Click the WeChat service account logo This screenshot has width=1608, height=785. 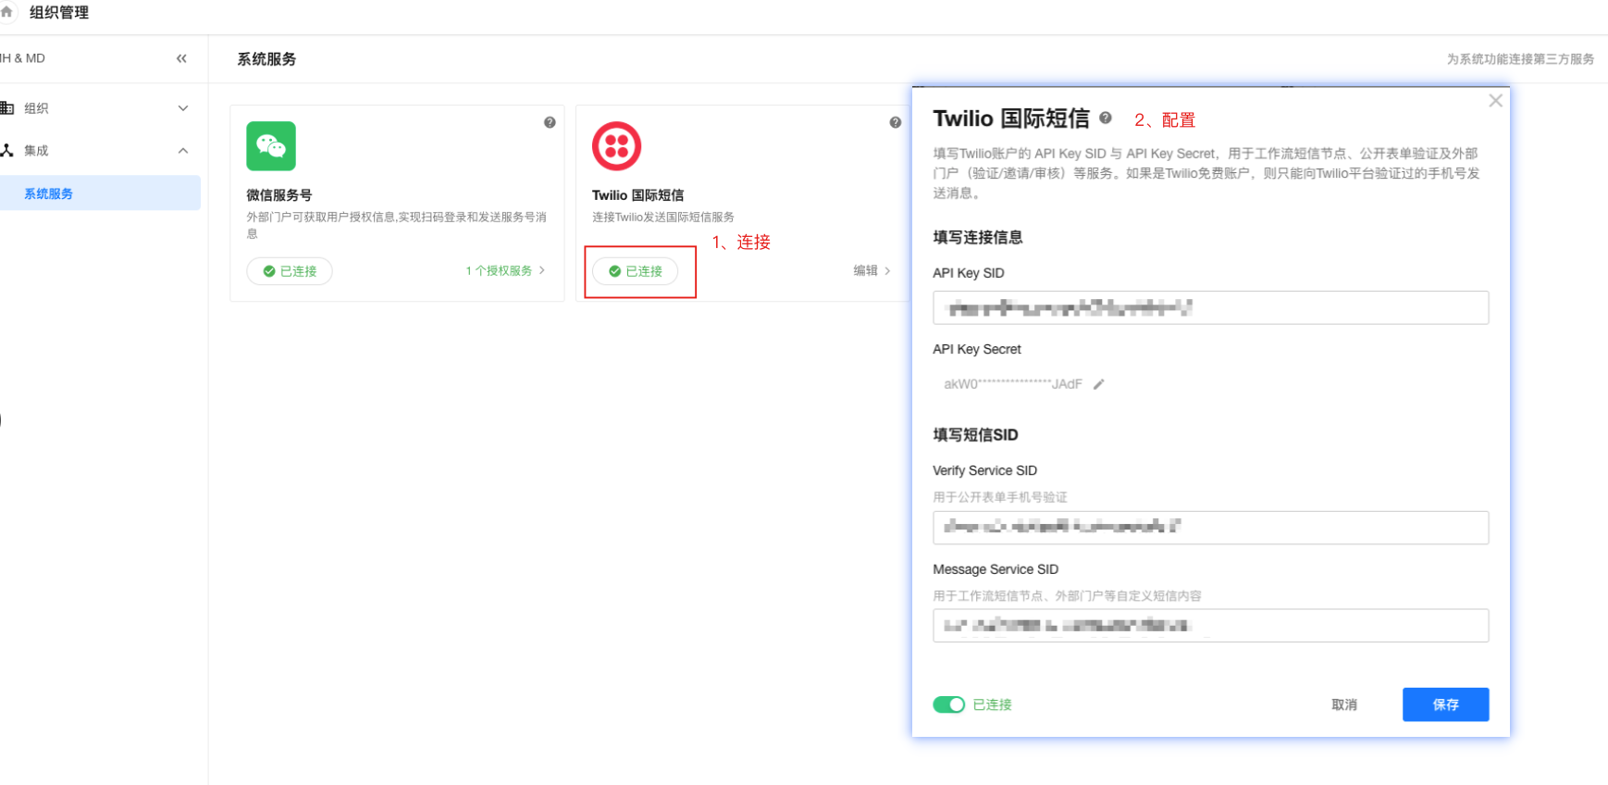271,146
